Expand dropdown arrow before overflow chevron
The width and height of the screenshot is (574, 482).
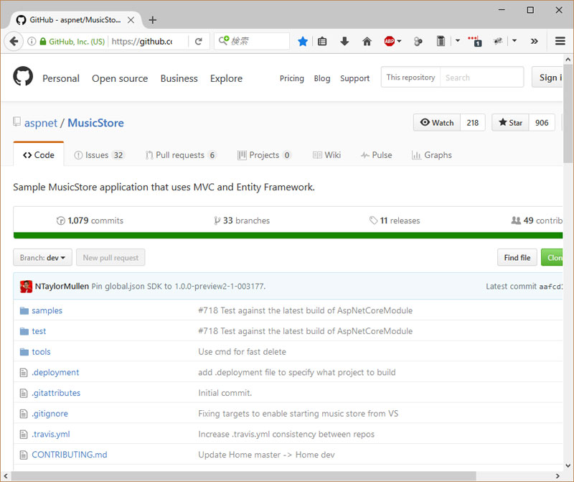click(514, 41)
